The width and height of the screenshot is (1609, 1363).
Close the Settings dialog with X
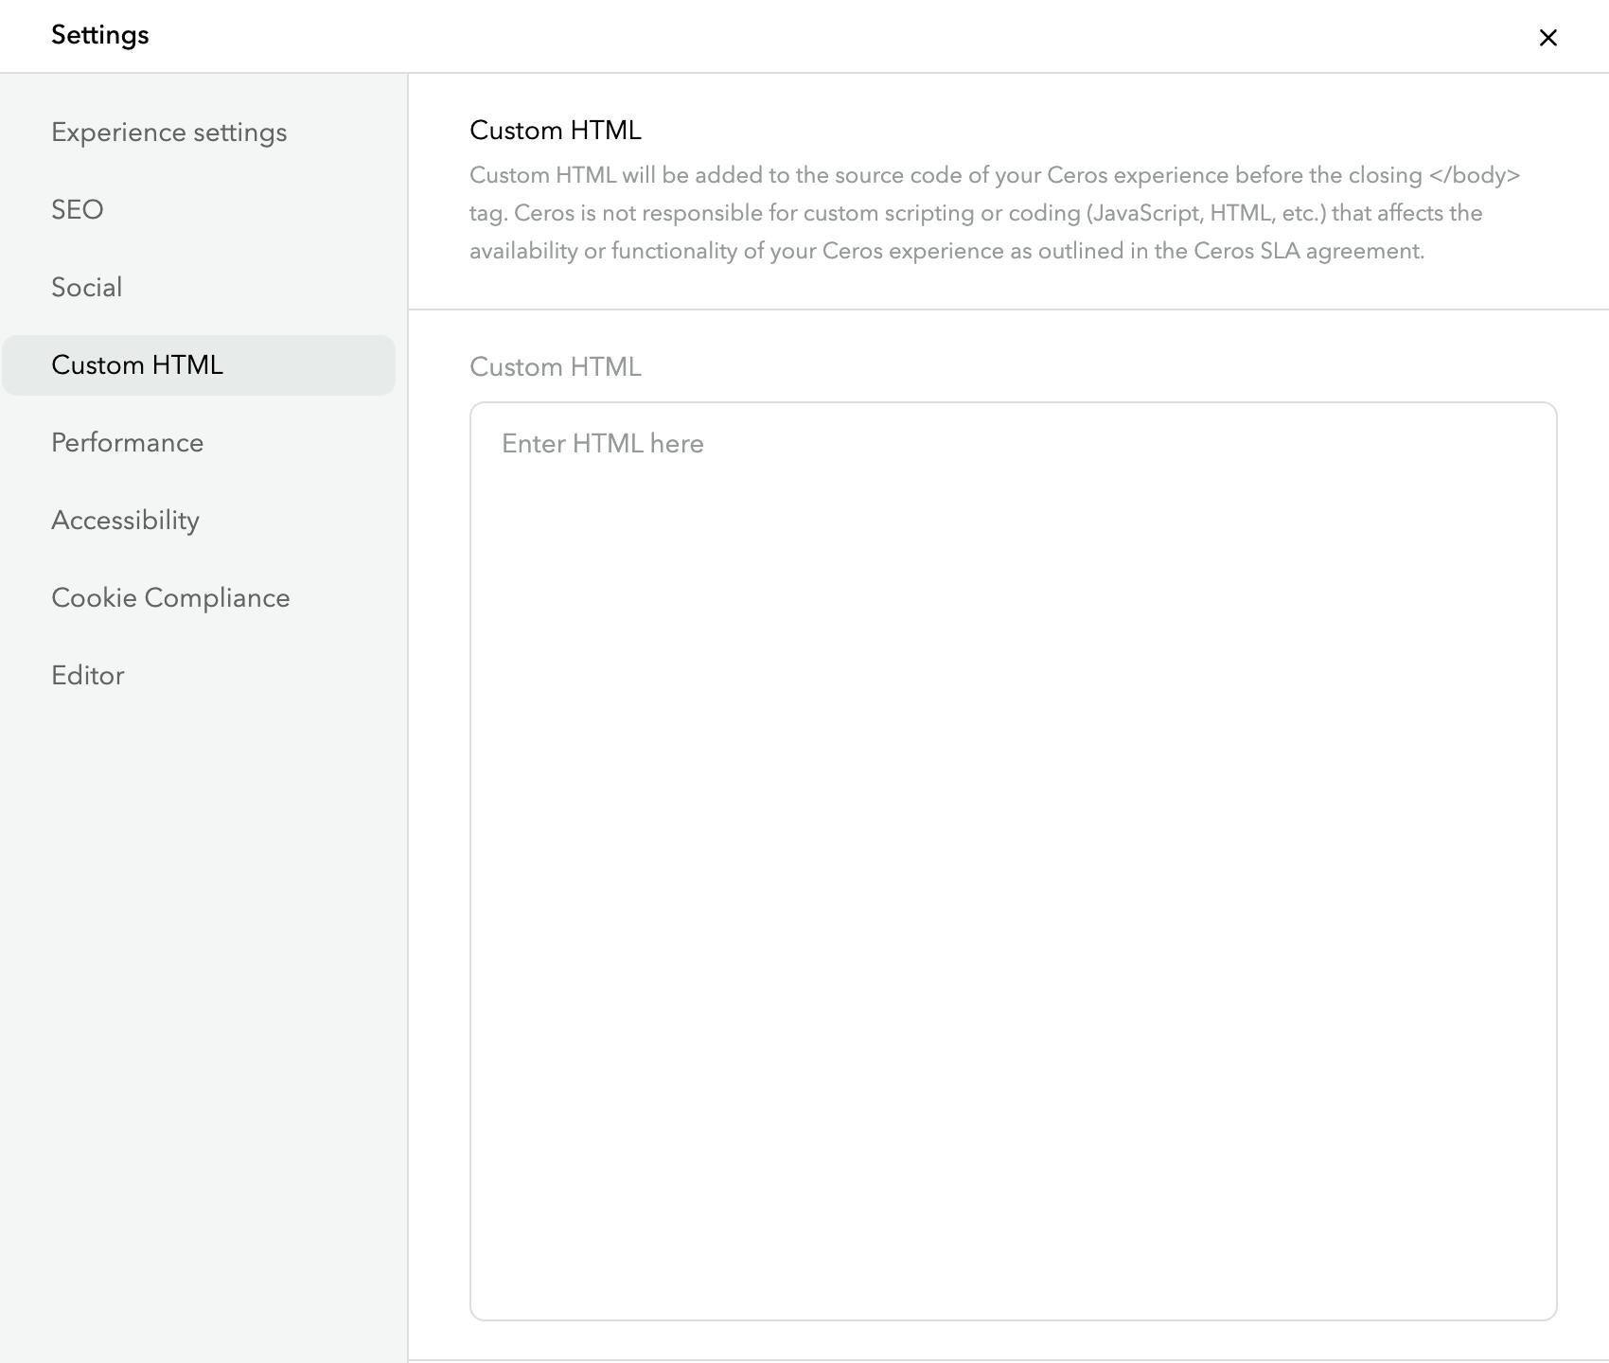[1547, 38]
